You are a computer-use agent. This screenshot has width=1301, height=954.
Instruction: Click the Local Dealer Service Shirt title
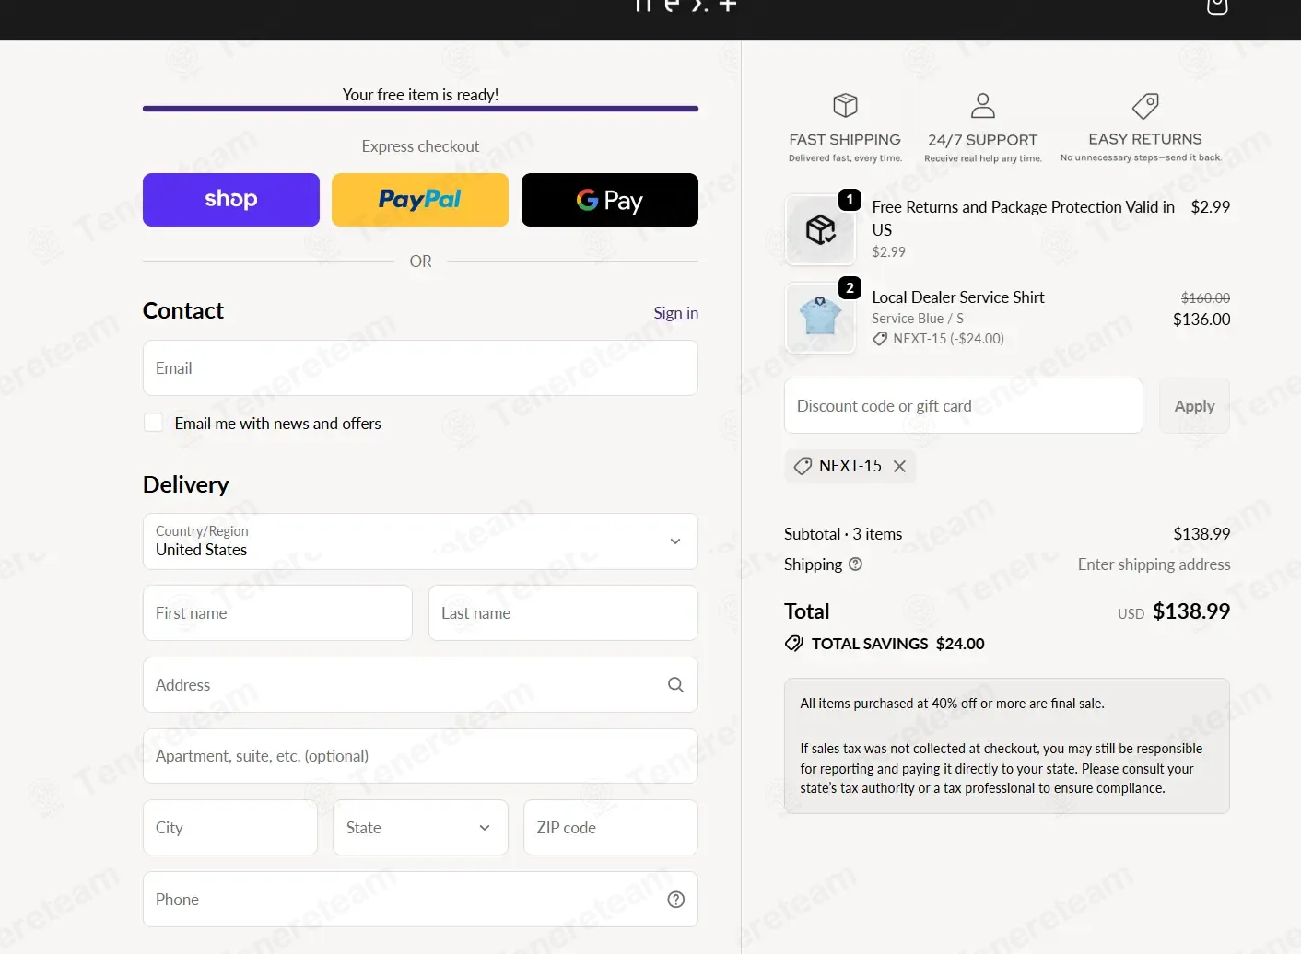coord(958,297)
